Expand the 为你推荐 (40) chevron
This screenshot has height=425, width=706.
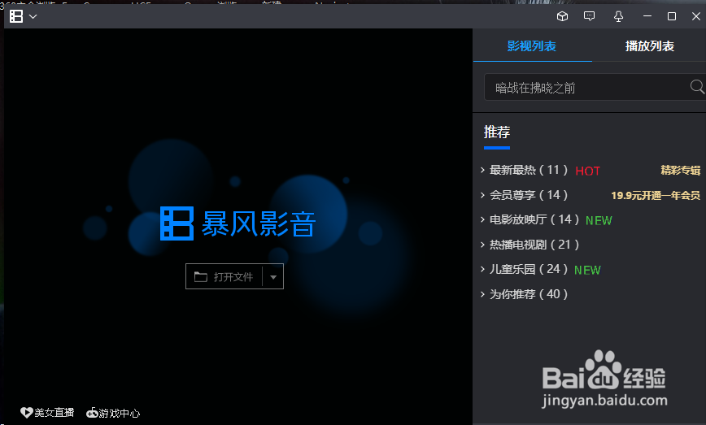(482, 294)
